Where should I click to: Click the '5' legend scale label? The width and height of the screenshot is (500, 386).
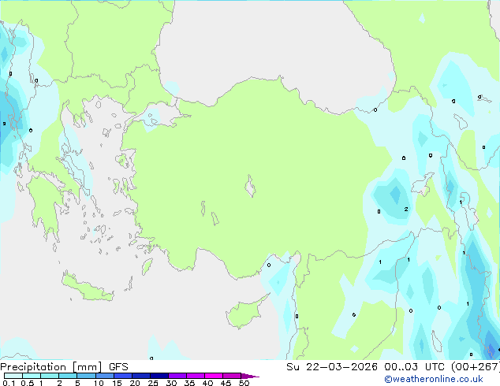point(77,383)
